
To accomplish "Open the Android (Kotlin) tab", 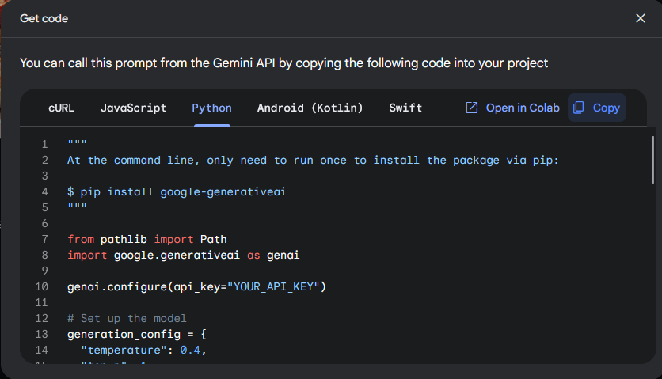I will [310, 108].
